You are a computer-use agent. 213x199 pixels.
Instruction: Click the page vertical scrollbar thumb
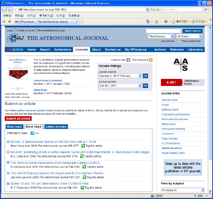(210, 95)
